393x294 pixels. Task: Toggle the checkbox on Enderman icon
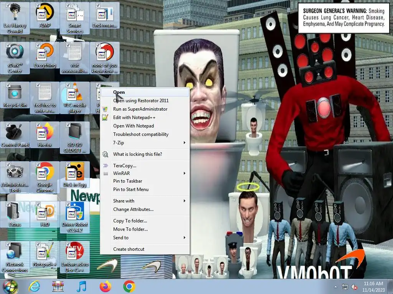pyautogui.click(x=98, y=5)
